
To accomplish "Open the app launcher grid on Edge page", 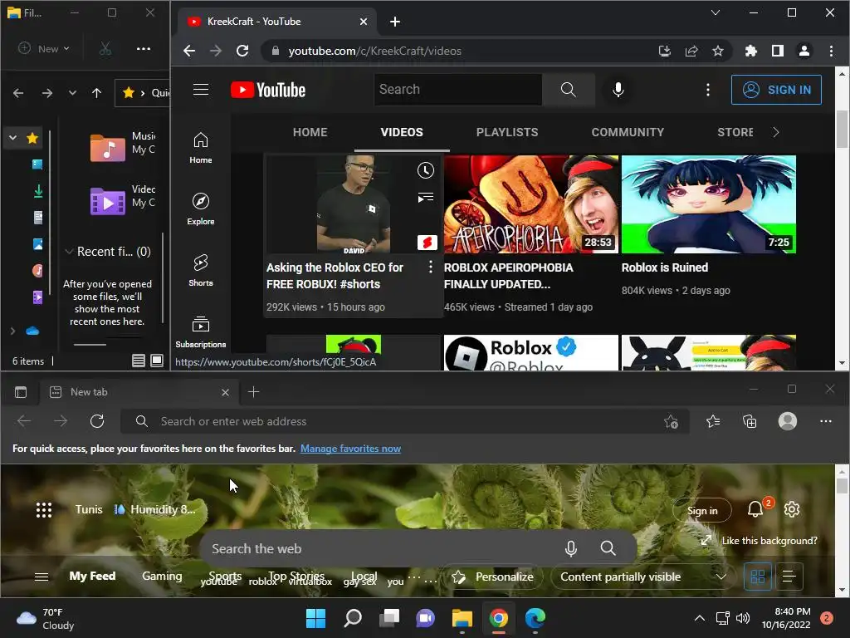I will click(x=44, y=509).
